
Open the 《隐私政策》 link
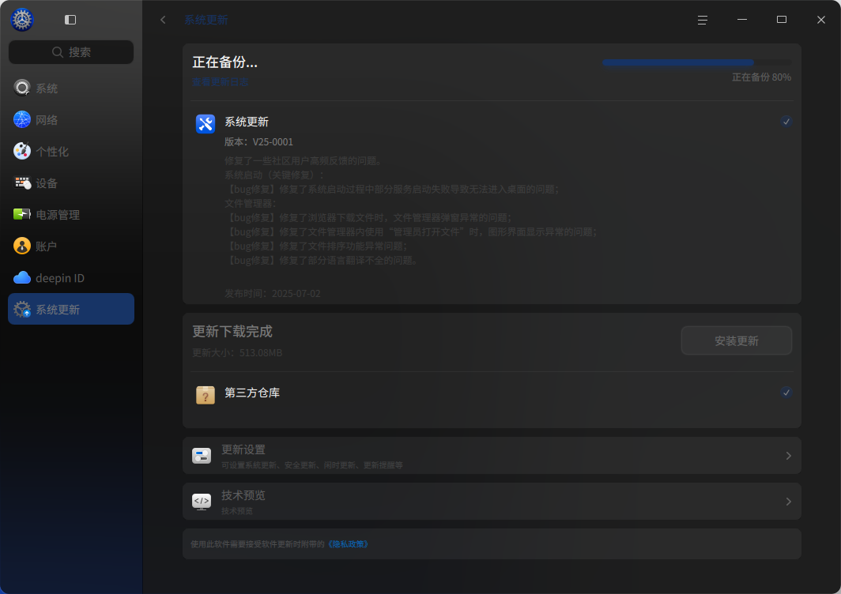pyautogui.click(x=348, y=544)
